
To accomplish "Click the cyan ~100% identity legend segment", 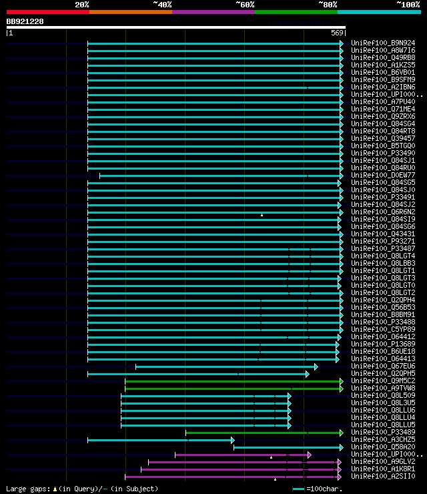I will [379, 12].
